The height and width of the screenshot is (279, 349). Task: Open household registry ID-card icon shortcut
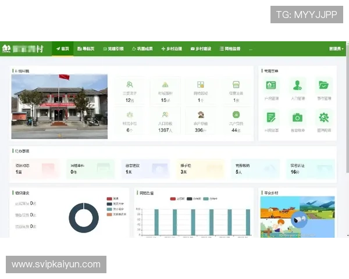(x=271, y=85)
